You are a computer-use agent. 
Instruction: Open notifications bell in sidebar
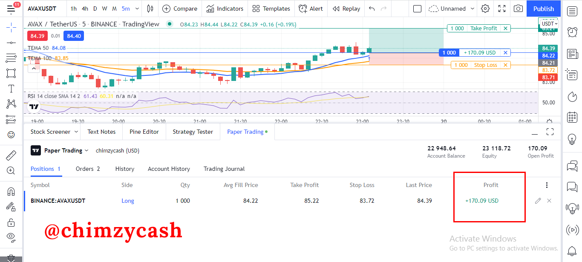(x=572, y=251)
